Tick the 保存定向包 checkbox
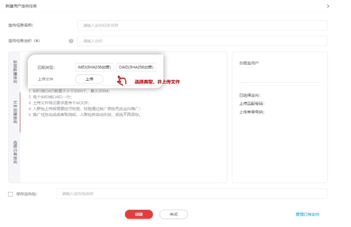 pyautogui.click(x=11, y=194)
